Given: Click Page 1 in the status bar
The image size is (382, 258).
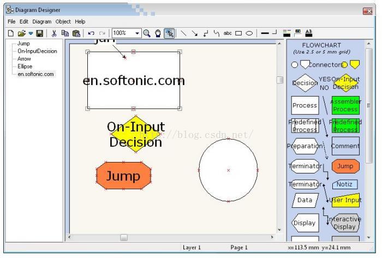Looking at the screenshot, I should (x=239, y=248).
